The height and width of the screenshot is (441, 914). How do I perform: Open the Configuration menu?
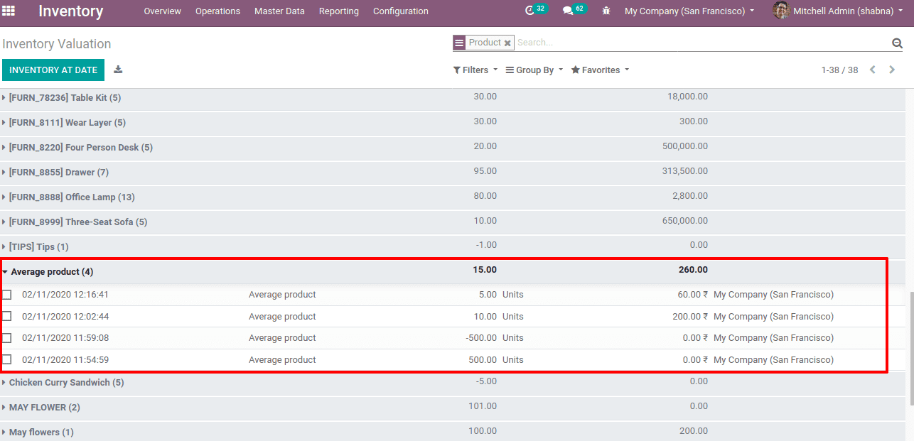(x=401, y=11)
